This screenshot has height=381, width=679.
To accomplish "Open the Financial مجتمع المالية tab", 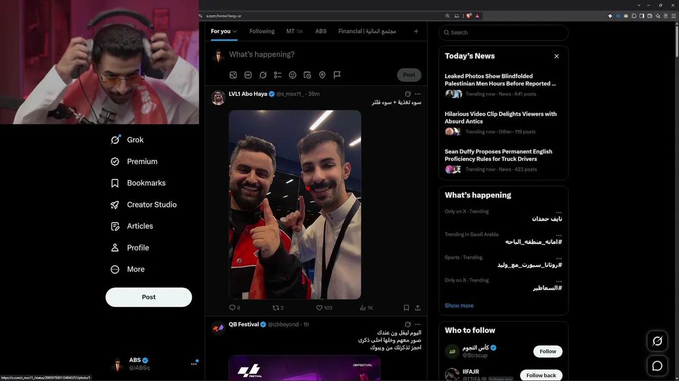I will (x=367, y=31).
